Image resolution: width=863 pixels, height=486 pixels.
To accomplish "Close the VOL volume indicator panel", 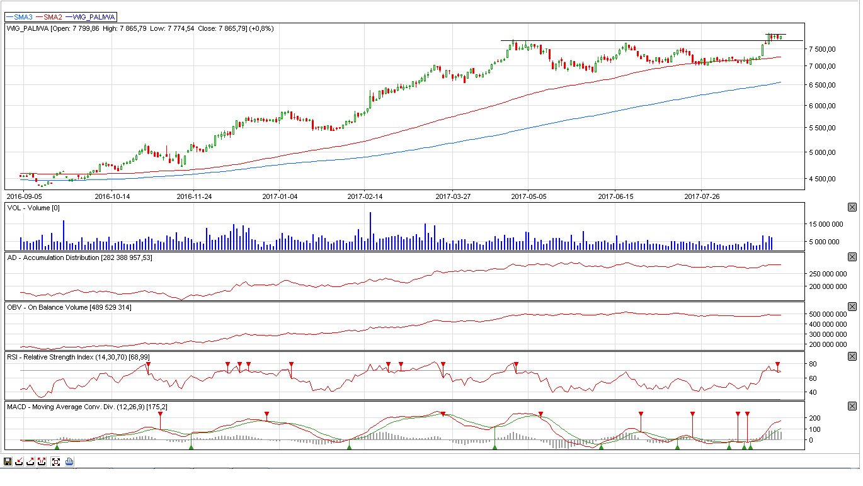I will 852,207.
